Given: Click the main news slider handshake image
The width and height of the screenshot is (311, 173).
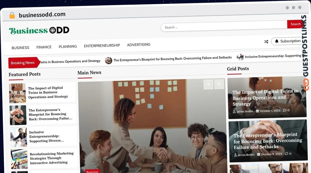Looking at the screenshot, I should tap(152, 126).
